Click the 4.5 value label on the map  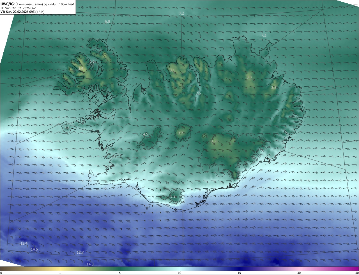pyautogui.click(x=146, y=134)
